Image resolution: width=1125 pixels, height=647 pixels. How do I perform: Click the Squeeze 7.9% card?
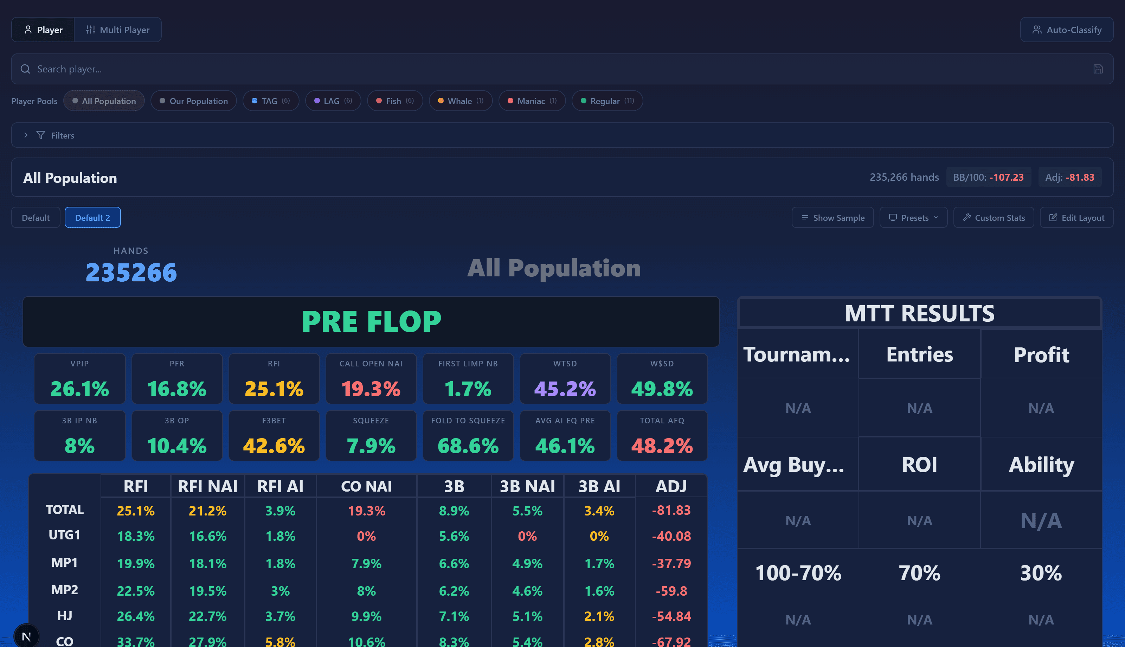pyautogui.click(x=371, y=435)
